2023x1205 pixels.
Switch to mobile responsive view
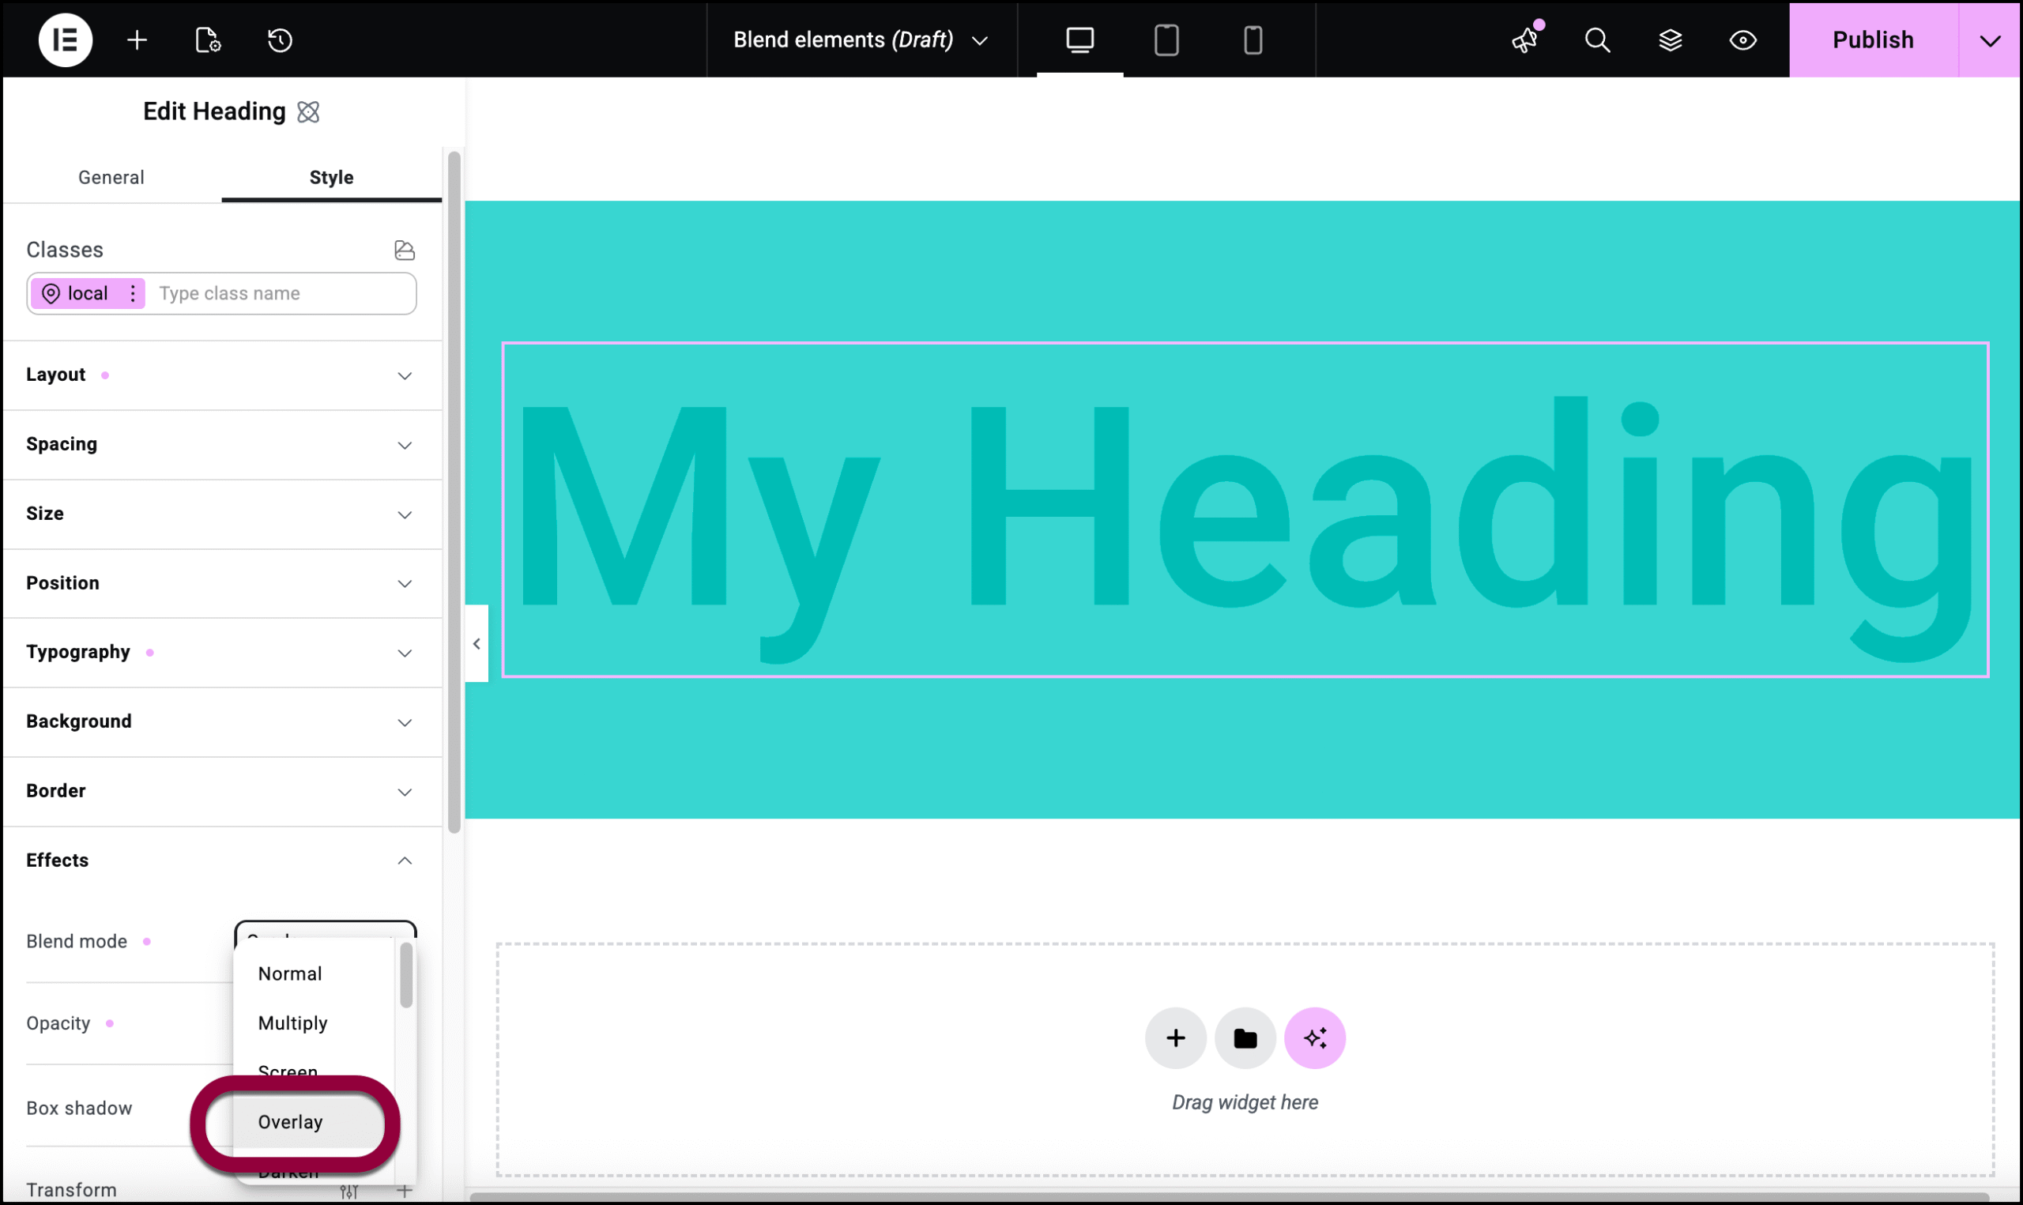1253,40
